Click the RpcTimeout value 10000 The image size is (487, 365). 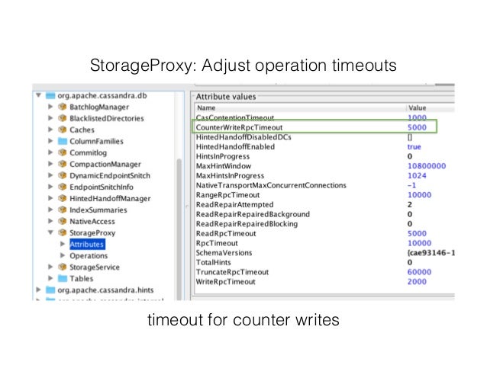(419, 243)
